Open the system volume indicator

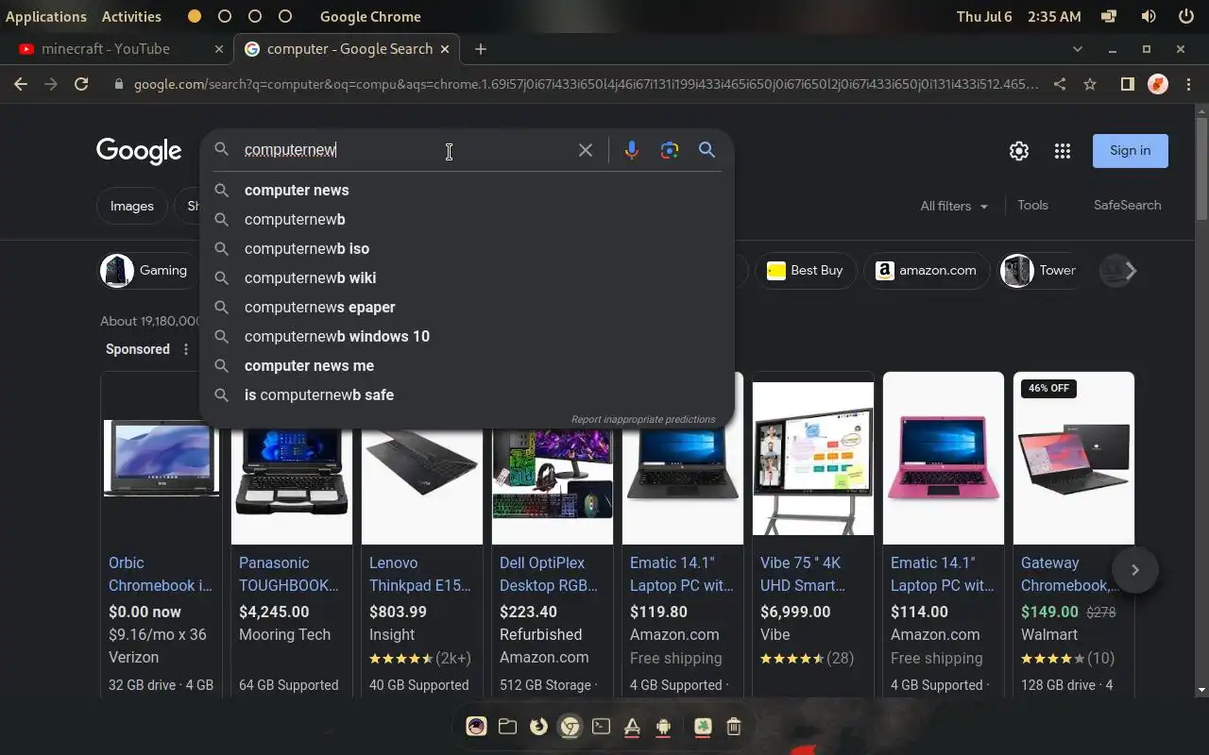coord(1149,16)
